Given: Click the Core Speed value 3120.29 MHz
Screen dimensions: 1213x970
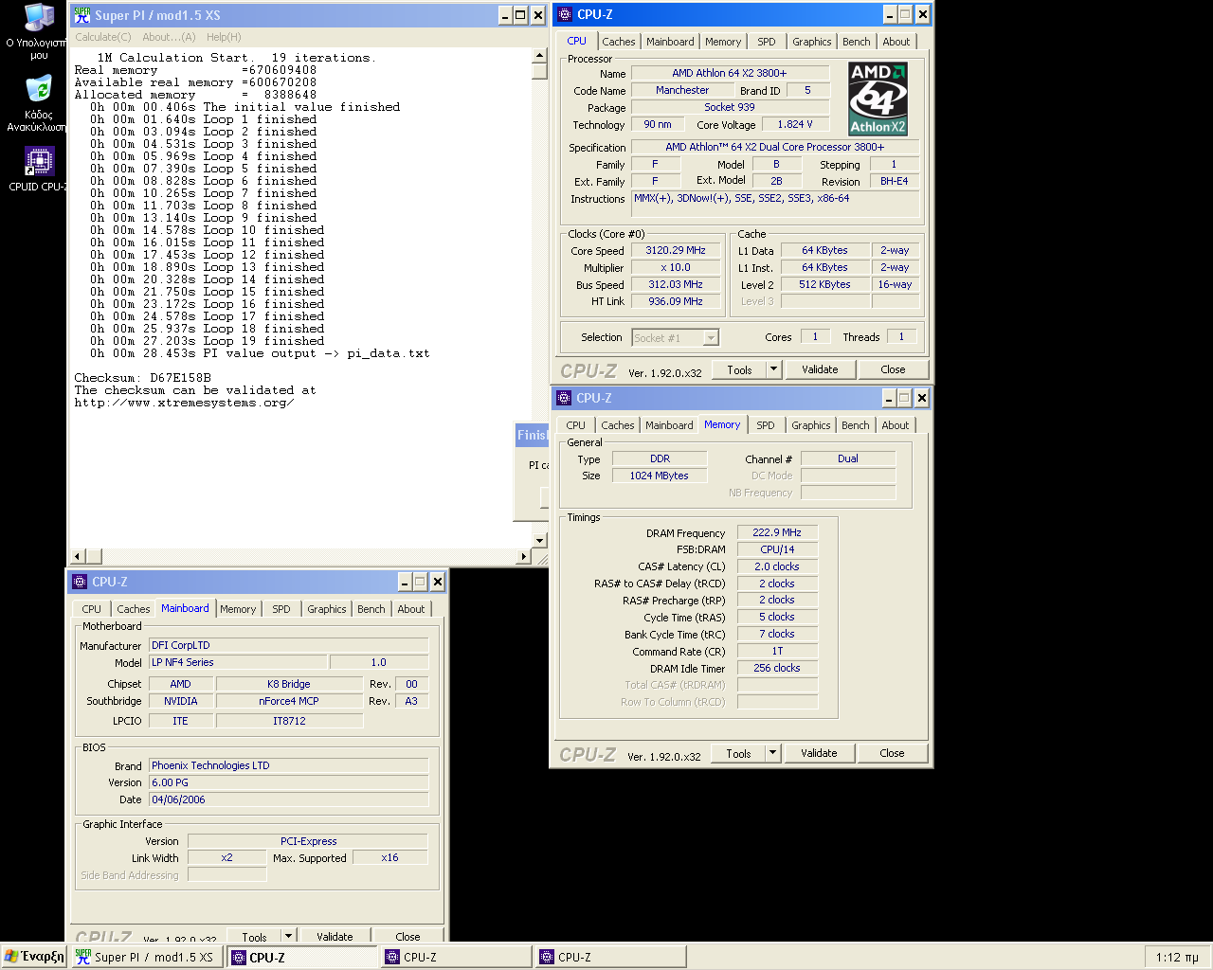Looking at the screenshot, I should pos(676,250).
